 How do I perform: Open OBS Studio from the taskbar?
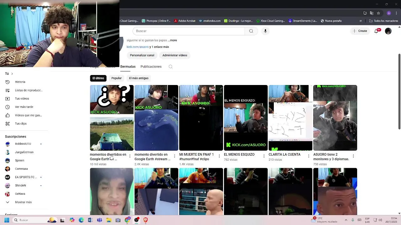(x=136, y=220)
